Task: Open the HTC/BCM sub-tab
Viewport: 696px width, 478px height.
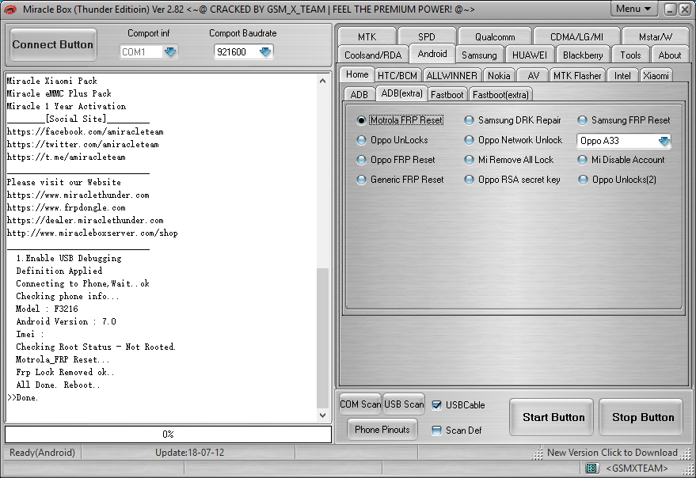Action: click(397, 76)
